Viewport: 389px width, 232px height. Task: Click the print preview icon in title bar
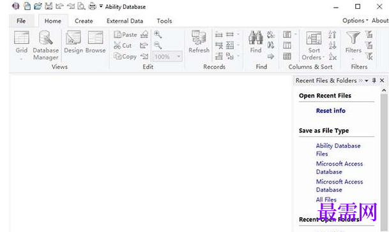tap(81, 6)
